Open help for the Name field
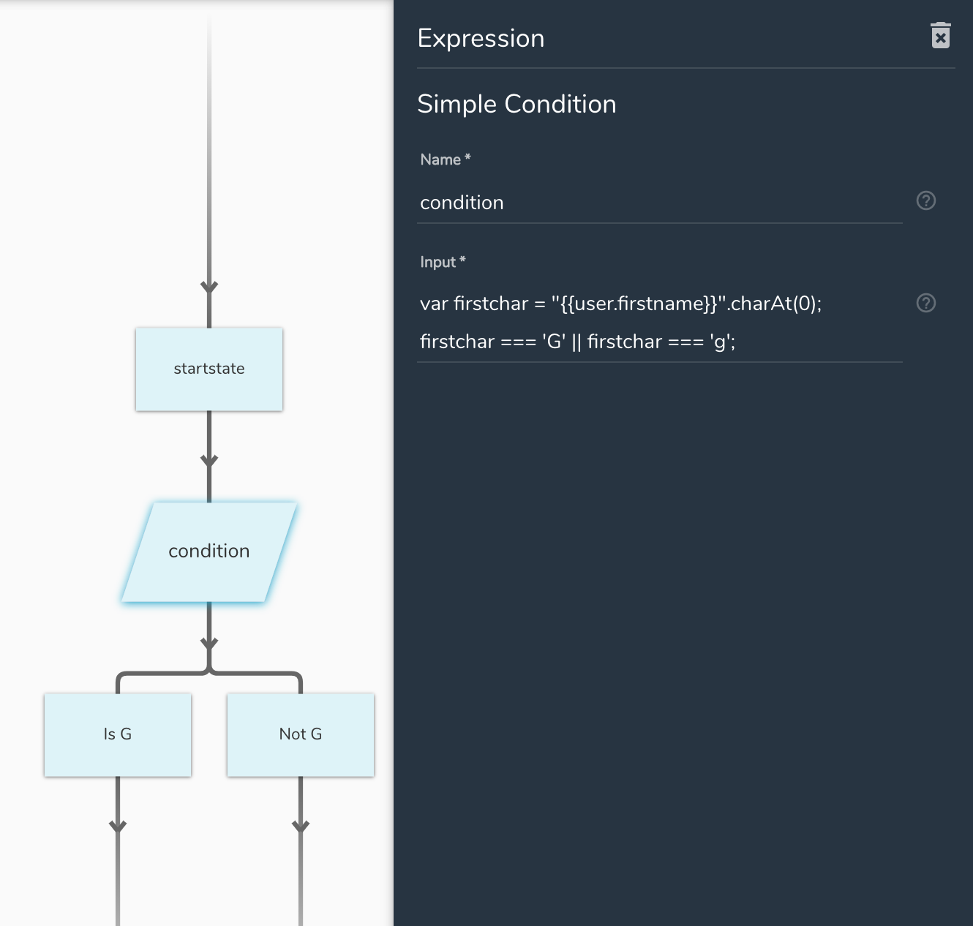The width and height of the screenshot is (973, 926). tap(926, 200)
